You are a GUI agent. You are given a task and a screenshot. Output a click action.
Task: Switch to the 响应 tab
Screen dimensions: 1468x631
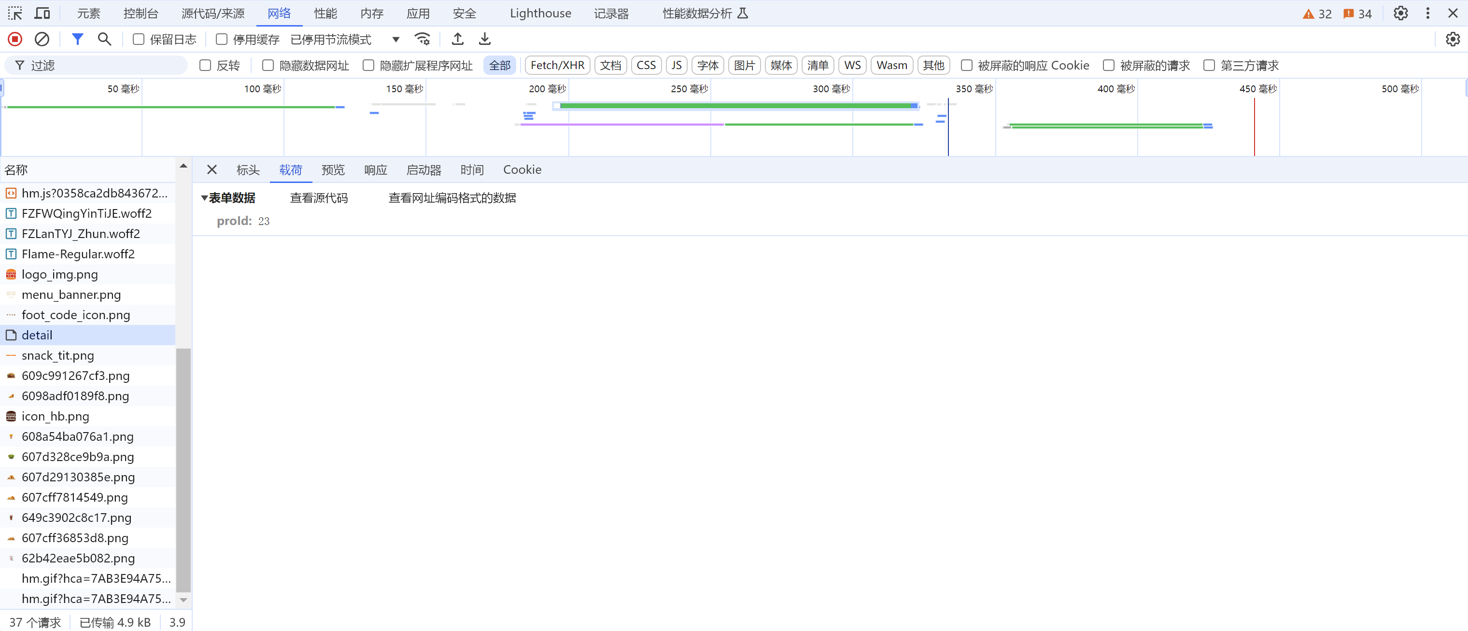tap(376, 170)
